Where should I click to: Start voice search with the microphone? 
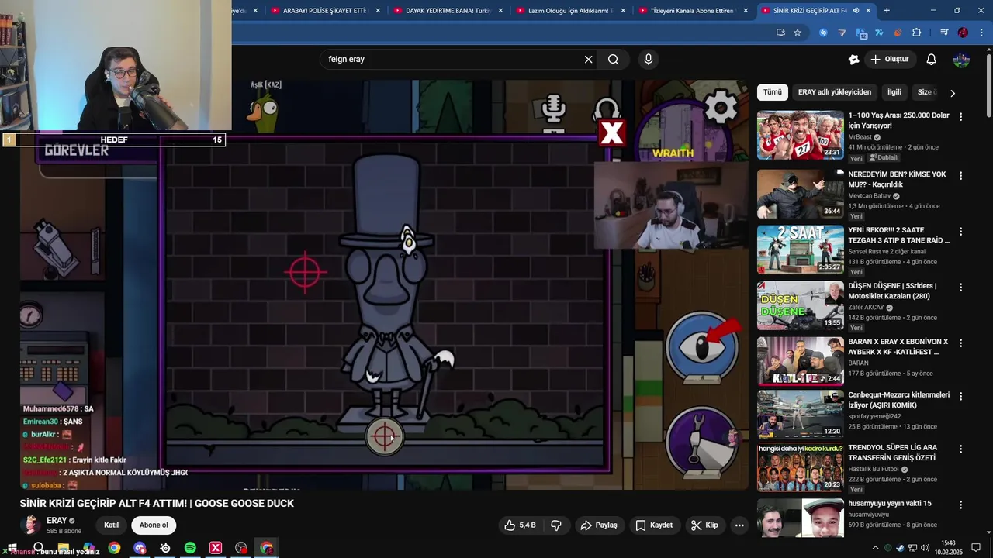tap(649, 59)
